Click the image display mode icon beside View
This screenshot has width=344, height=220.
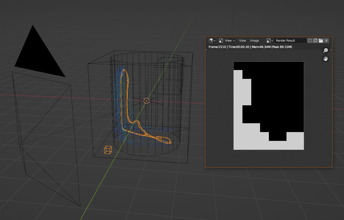[x=221, y=40]
